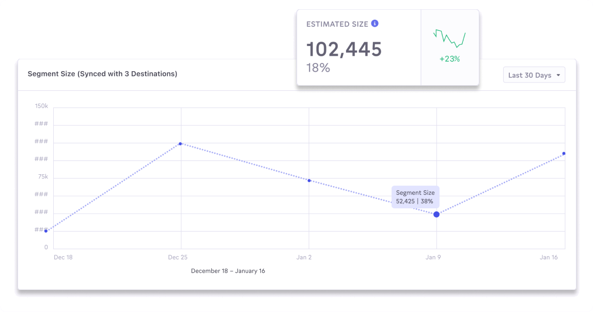Click the highlighted Jan 9 data point
This screenshot has width=593, height=312.
[x=436, y=214]
